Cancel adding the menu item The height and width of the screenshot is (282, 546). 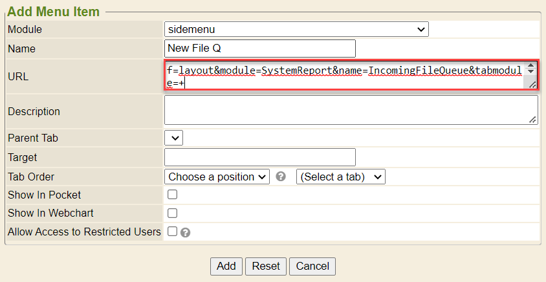pos(312,266)
